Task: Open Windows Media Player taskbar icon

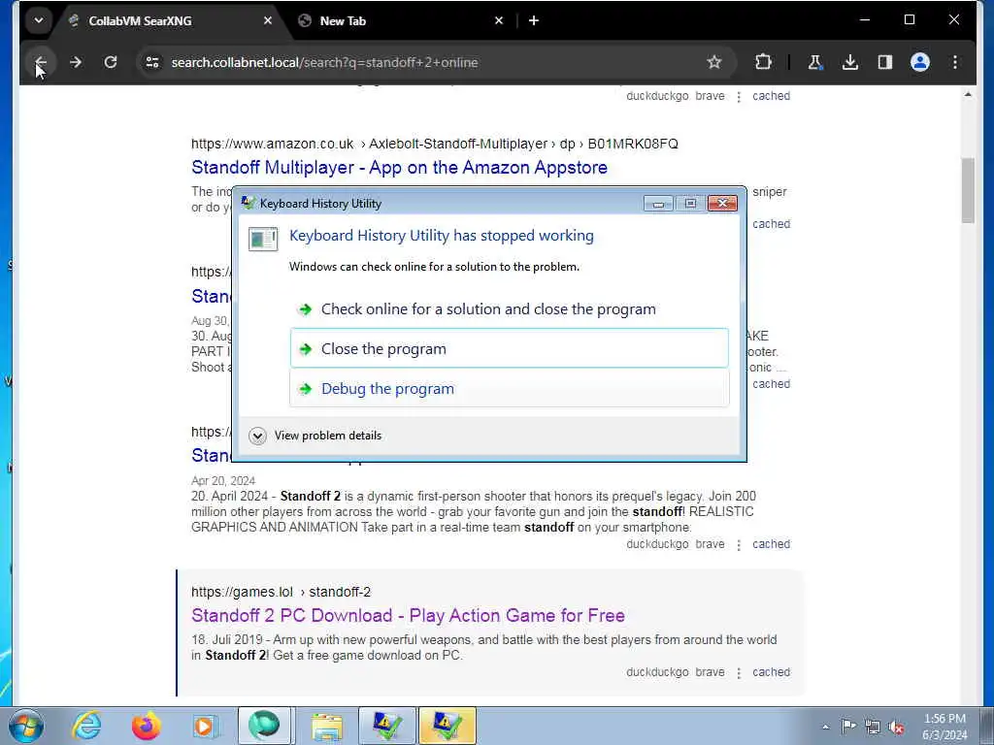Action: 204,726
